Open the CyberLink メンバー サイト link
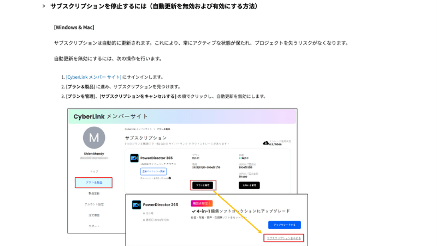 coord(93,77)
